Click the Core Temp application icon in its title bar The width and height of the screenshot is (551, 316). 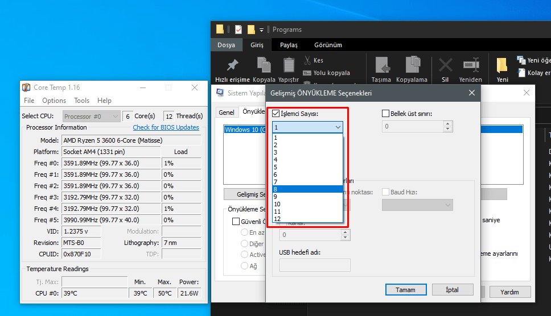26,88
